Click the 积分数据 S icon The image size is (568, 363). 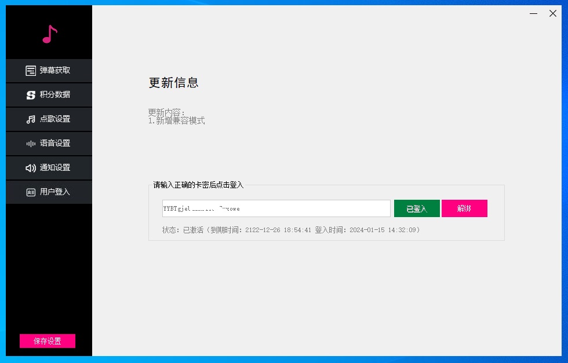31,95
